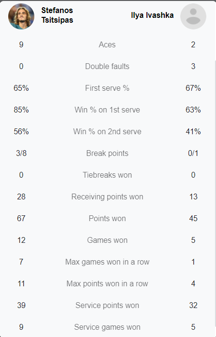The image size is (216, 337).
Task: Click the First serve % label
Action: (x=107, y=88)
